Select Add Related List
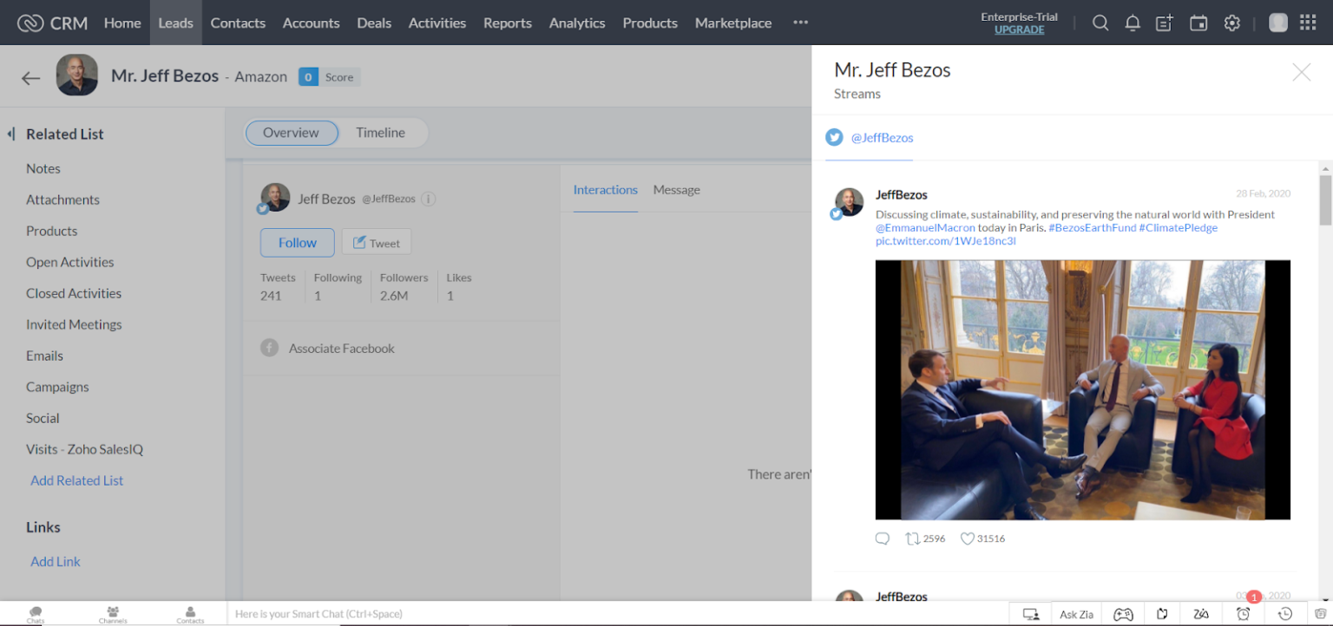The image size is (1333, 626). point(76,480)
